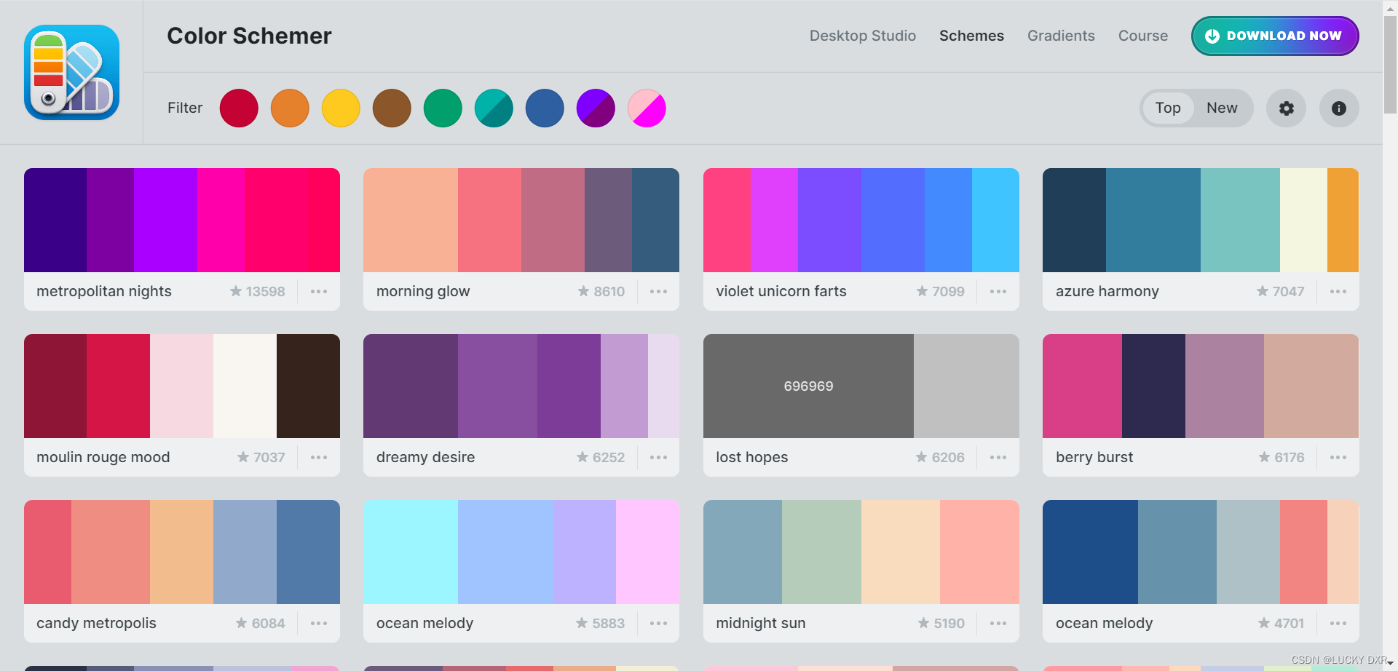Image resolution: width=1398 pixels, height=671 pixels.
Task: Filter schemes by red
Action: click(239, 108)
